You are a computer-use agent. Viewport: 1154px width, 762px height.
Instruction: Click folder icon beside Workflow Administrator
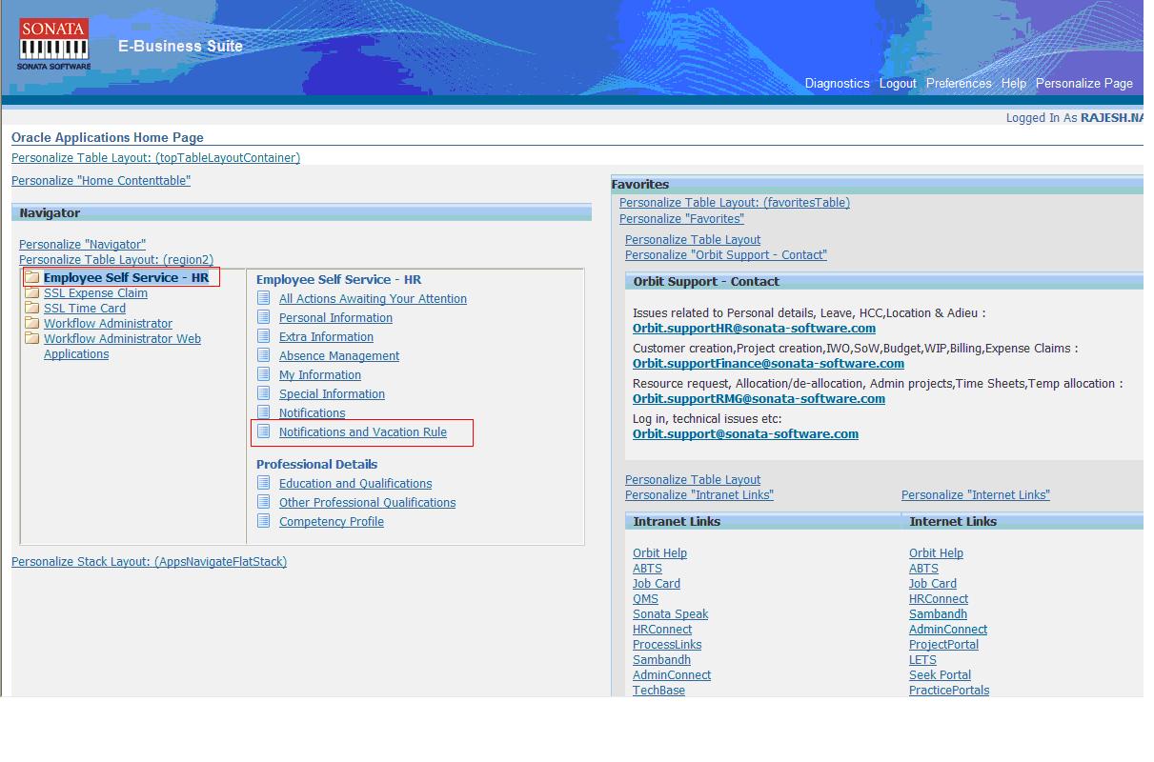pos(32,324)
